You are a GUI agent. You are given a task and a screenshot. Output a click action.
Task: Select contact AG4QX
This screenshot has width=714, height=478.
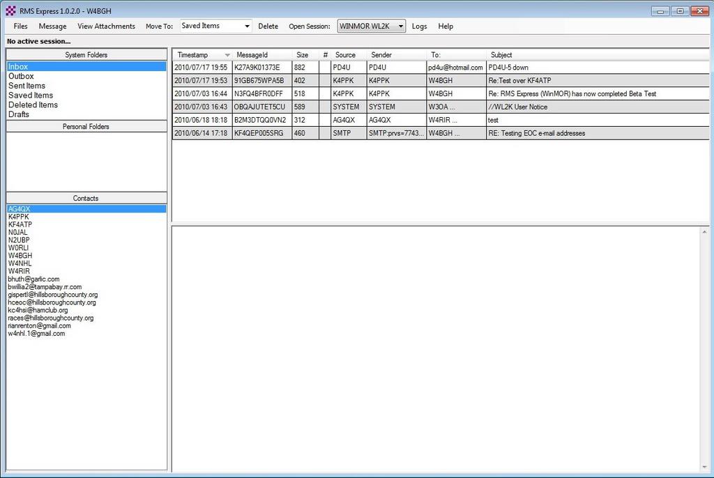[86, 209]
